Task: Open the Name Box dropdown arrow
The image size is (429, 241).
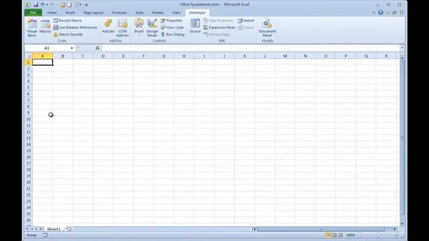Action: click(x=72, y=48)
